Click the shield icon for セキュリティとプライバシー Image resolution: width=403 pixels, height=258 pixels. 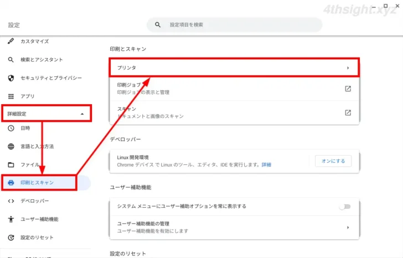(x=11, y=78)
